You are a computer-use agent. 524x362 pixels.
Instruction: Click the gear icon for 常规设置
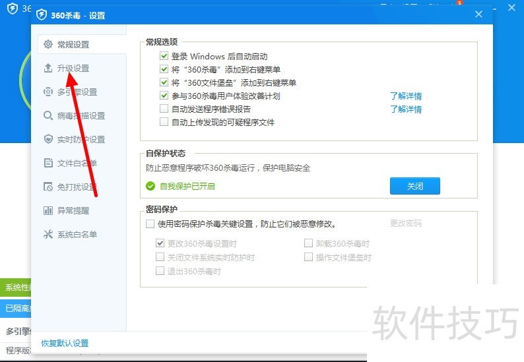pos(48,44)
